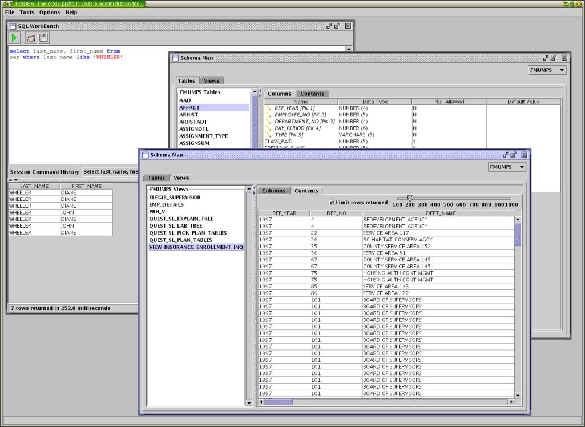Click the open file icon in SQL WorkBench
The width and height of the screenshot is (585, 427).
[31, 38]
